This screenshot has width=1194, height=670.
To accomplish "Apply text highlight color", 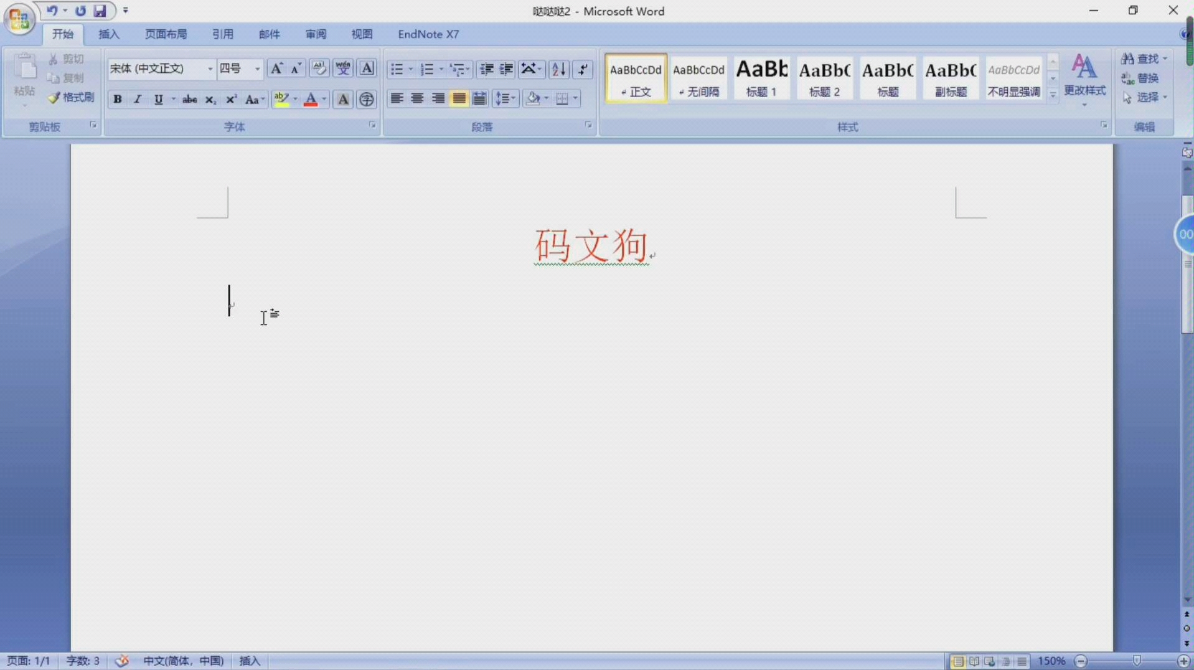I will pos(281,99).
